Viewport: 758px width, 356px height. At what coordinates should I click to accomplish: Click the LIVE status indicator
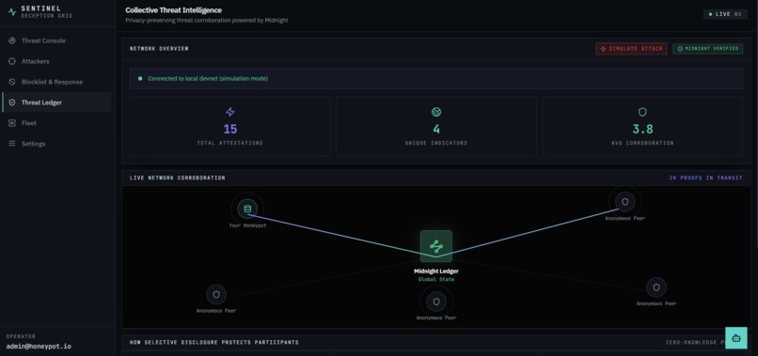click(x=725, y=14)
